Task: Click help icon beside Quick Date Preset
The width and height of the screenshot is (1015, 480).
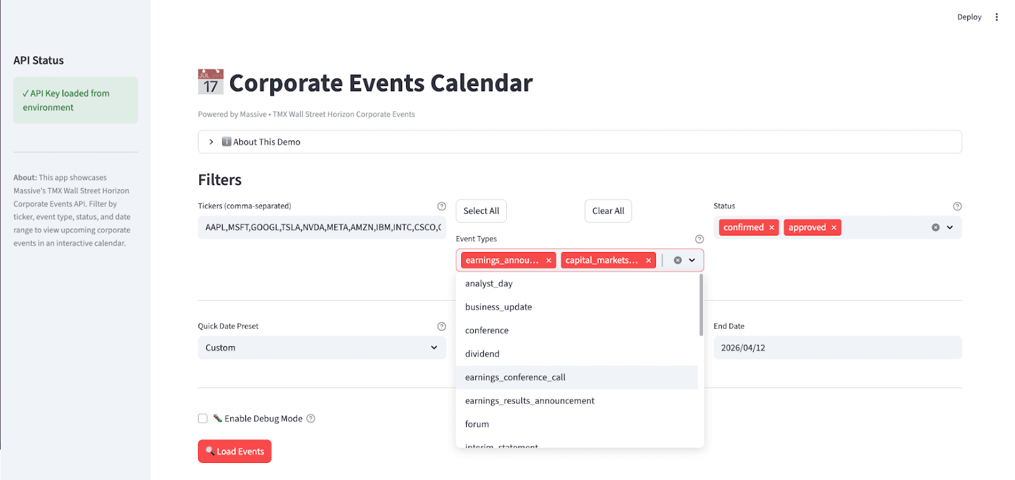Action: click(442, 327)
